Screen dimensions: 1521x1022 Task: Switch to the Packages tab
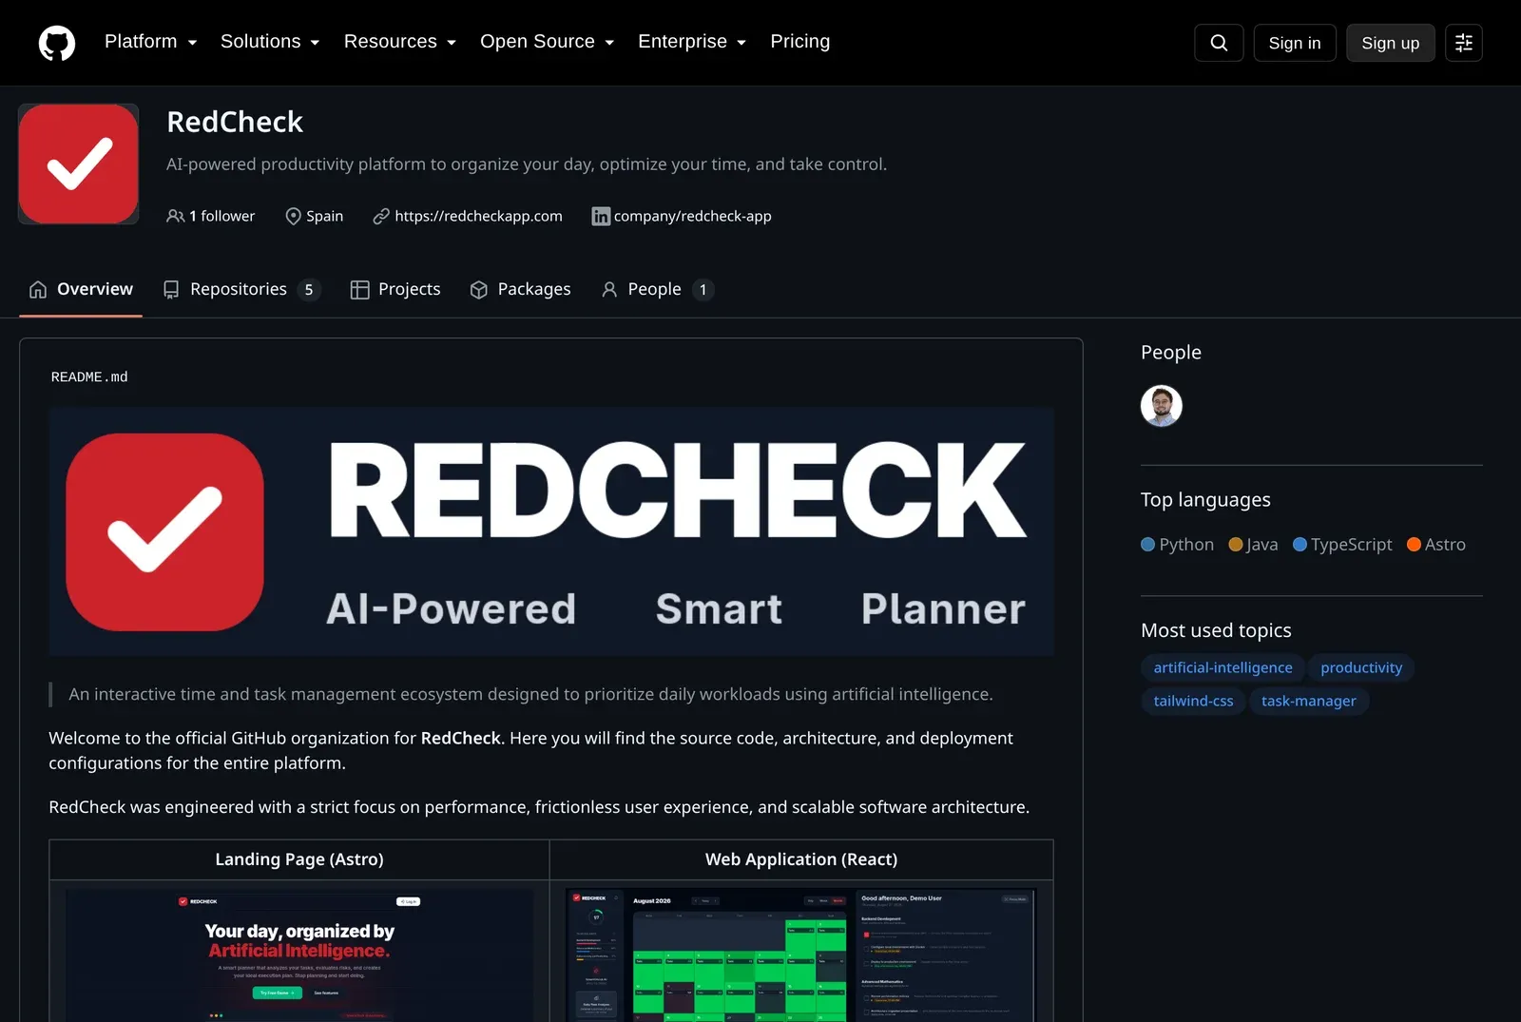[521, 290]
